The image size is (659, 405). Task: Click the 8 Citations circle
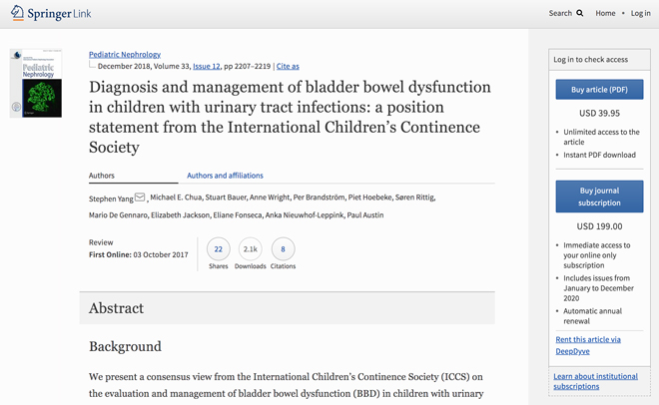[283, 249]
